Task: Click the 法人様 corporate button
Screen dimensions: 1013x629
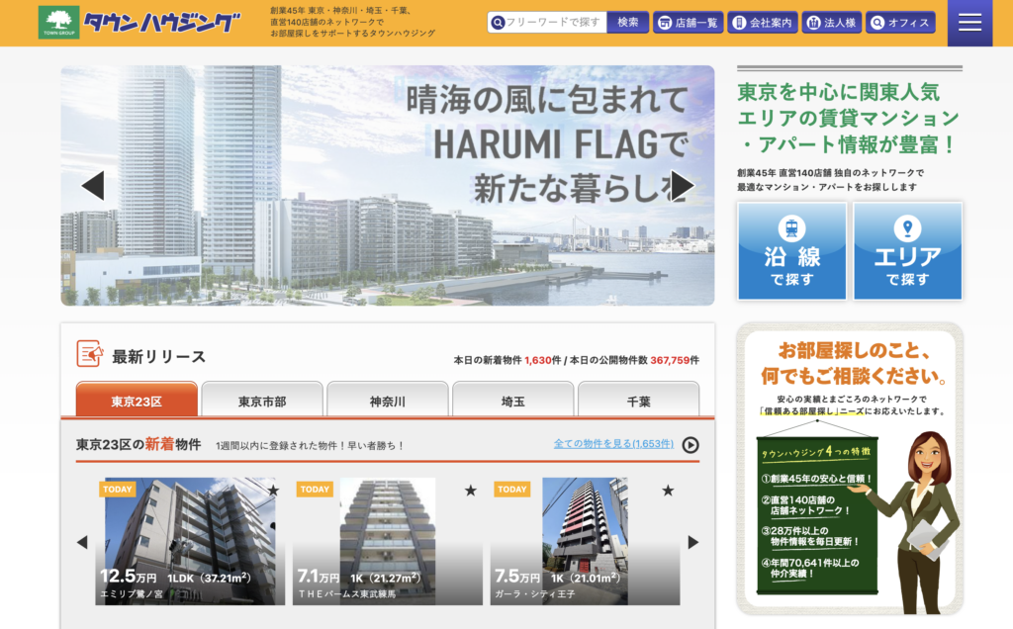Action: point(831,23)
